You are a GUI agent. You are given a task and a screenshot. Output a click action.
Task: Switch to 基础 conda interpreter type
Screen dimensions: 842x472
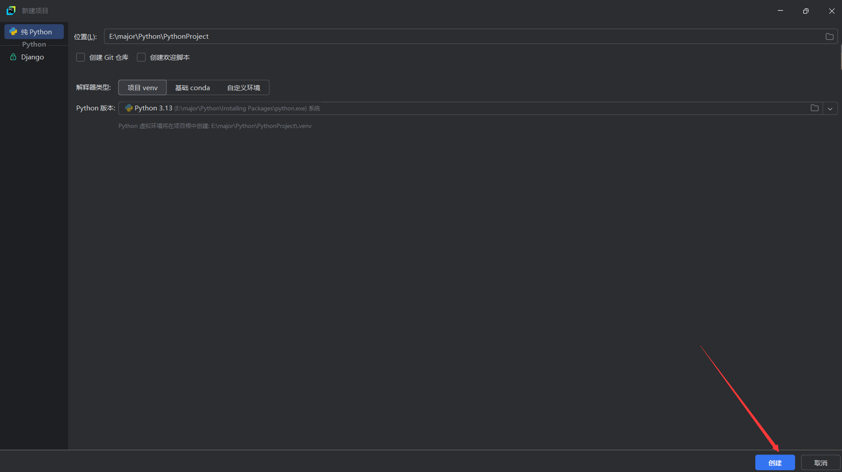[x=192, y=88]
